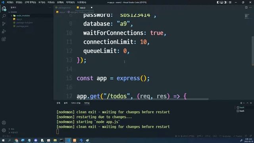254x143 pixels.
Task: Open the Extensions view
Action: (4, 39)
